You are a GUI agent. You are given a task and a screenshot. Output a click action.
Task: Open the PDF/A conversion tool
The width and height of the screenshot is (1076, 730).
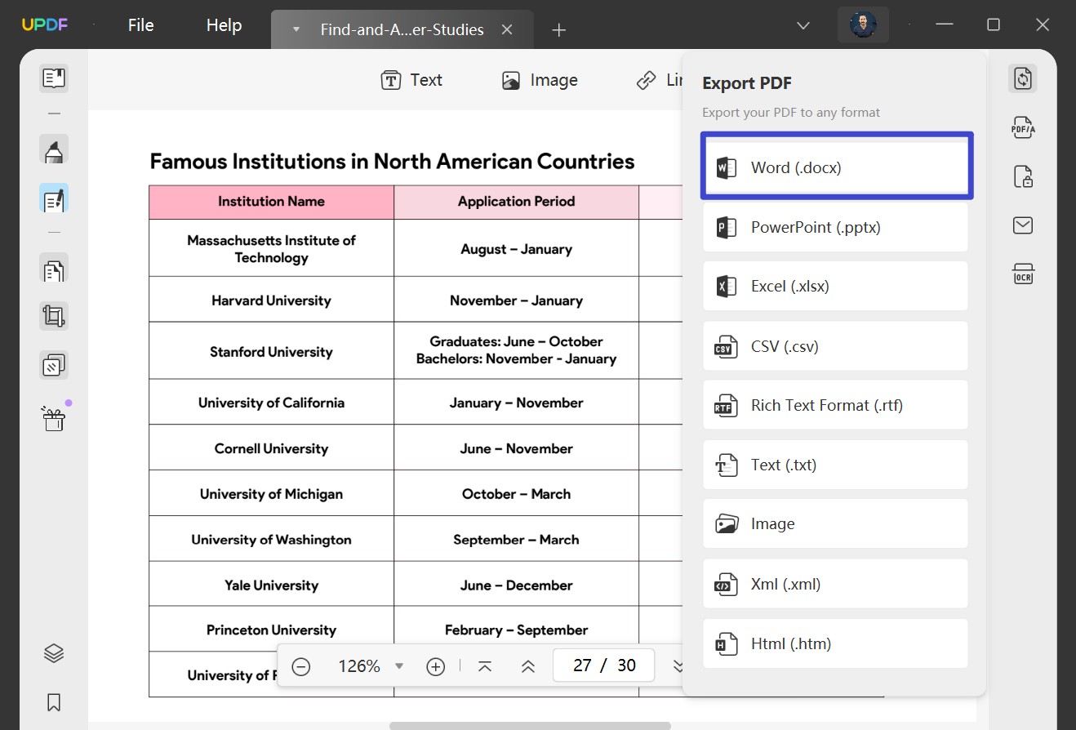[1022, 127]
